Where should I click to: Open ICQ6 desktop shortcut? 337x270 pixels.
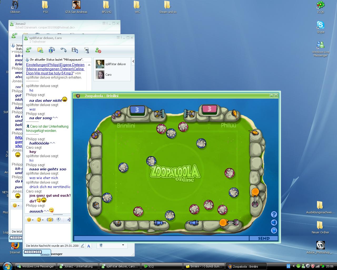320,7
